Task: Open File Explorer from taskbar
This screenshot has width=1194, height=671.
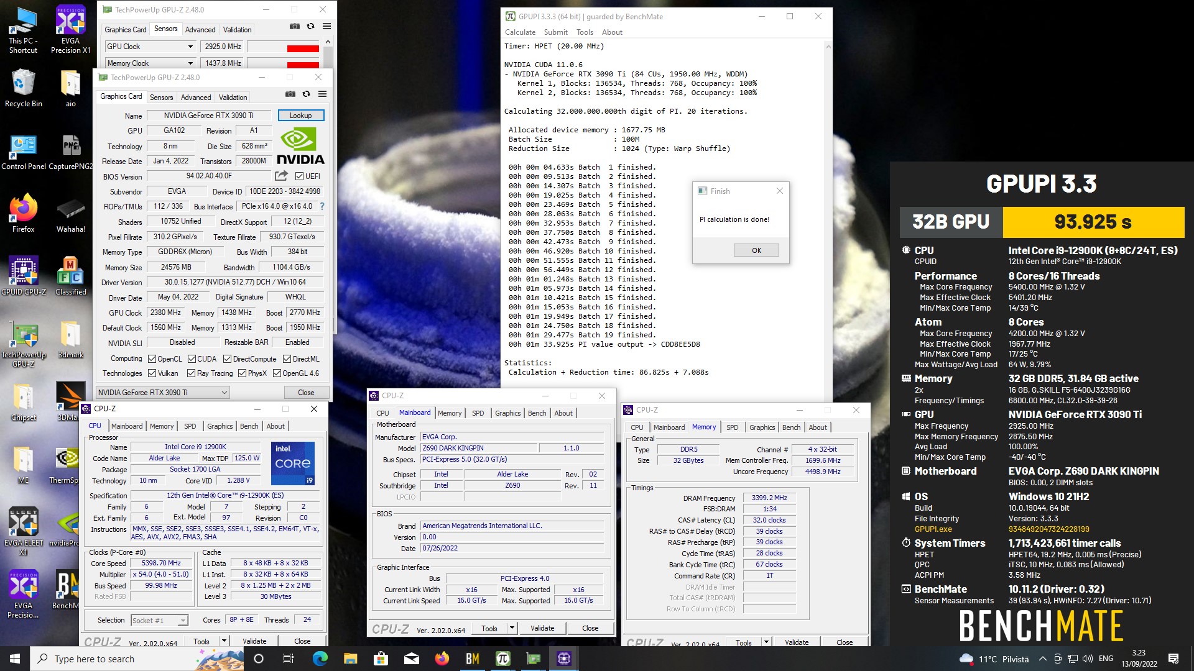Action: (x=350, y=659)
